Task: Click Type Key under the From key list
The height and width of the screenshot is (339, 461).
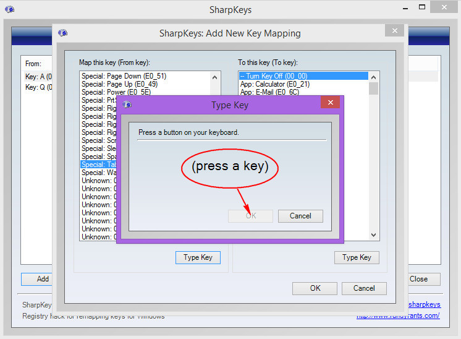Action: pyautogui.click(x=198, y=257)
